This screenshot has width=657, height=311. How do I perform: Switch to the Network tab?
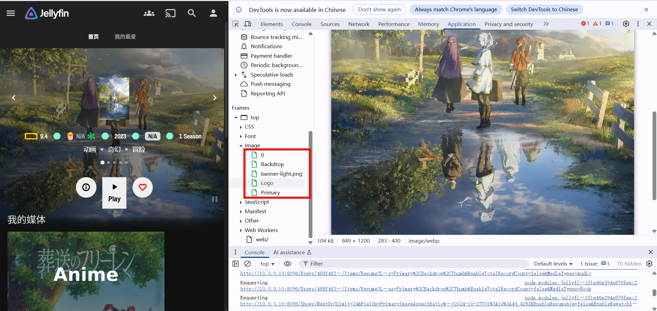(359, 24)
